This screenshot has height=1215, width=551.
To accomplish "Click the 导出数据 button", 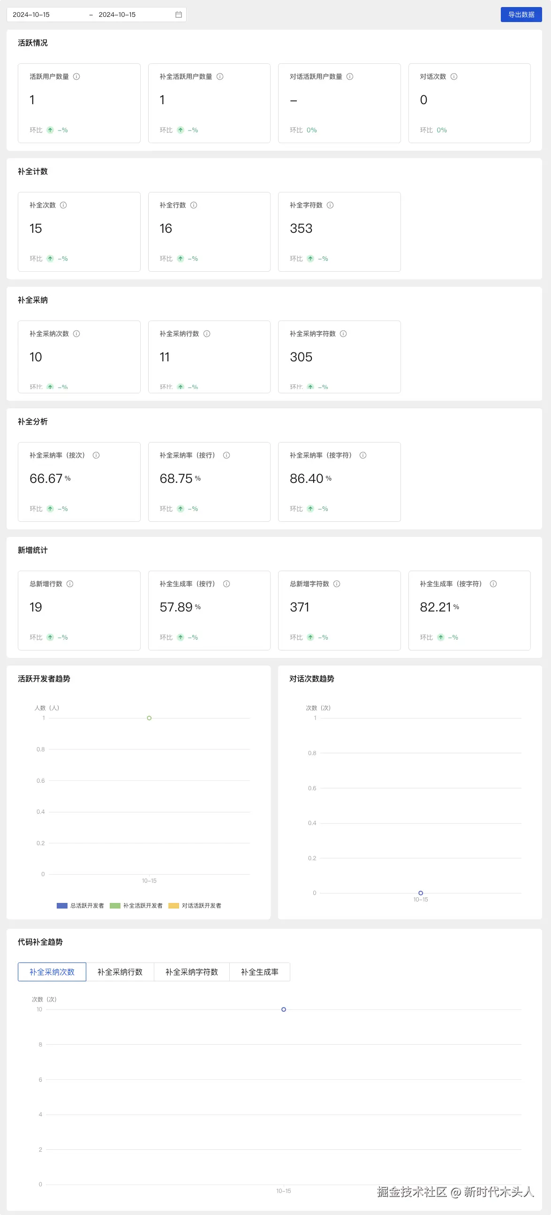I will [x=521, y=15].
